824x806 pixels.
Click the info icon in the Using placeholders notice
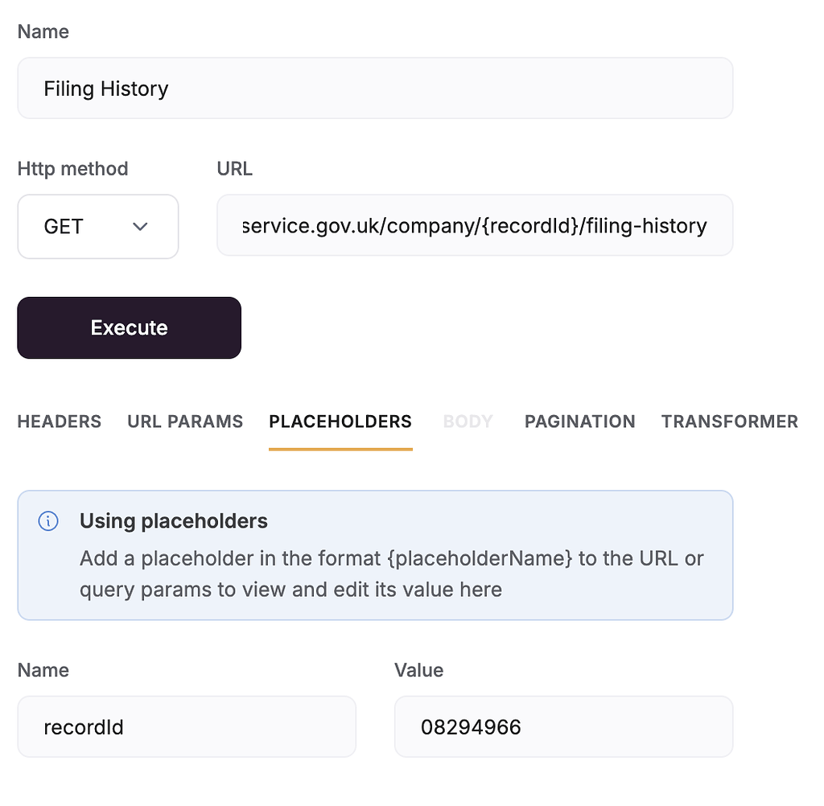(x=47, y=521)
